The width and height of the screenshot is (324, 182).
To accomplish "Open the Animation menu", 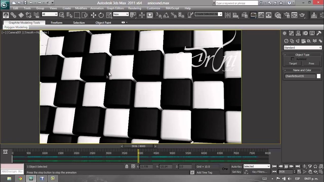I will coord(97,8).
